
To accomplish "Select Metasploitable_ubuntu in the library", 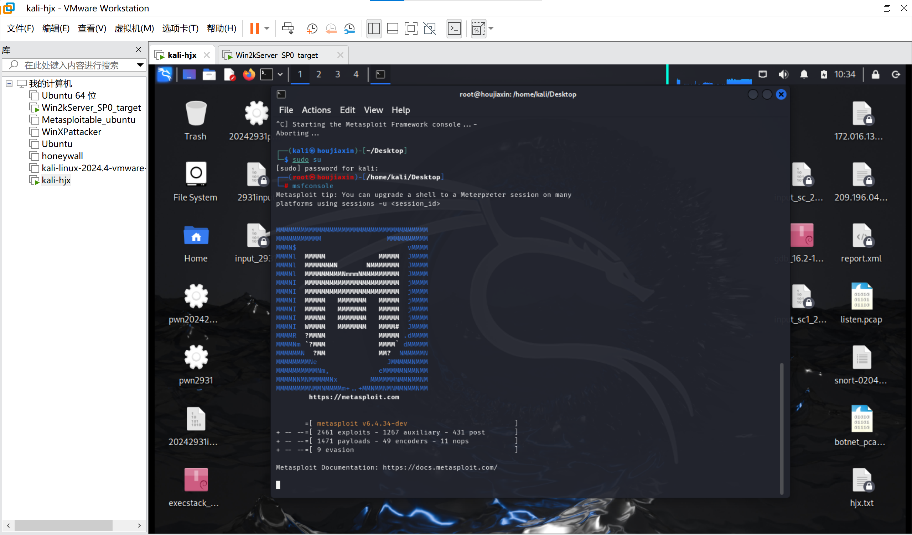I will click(82, 120).
